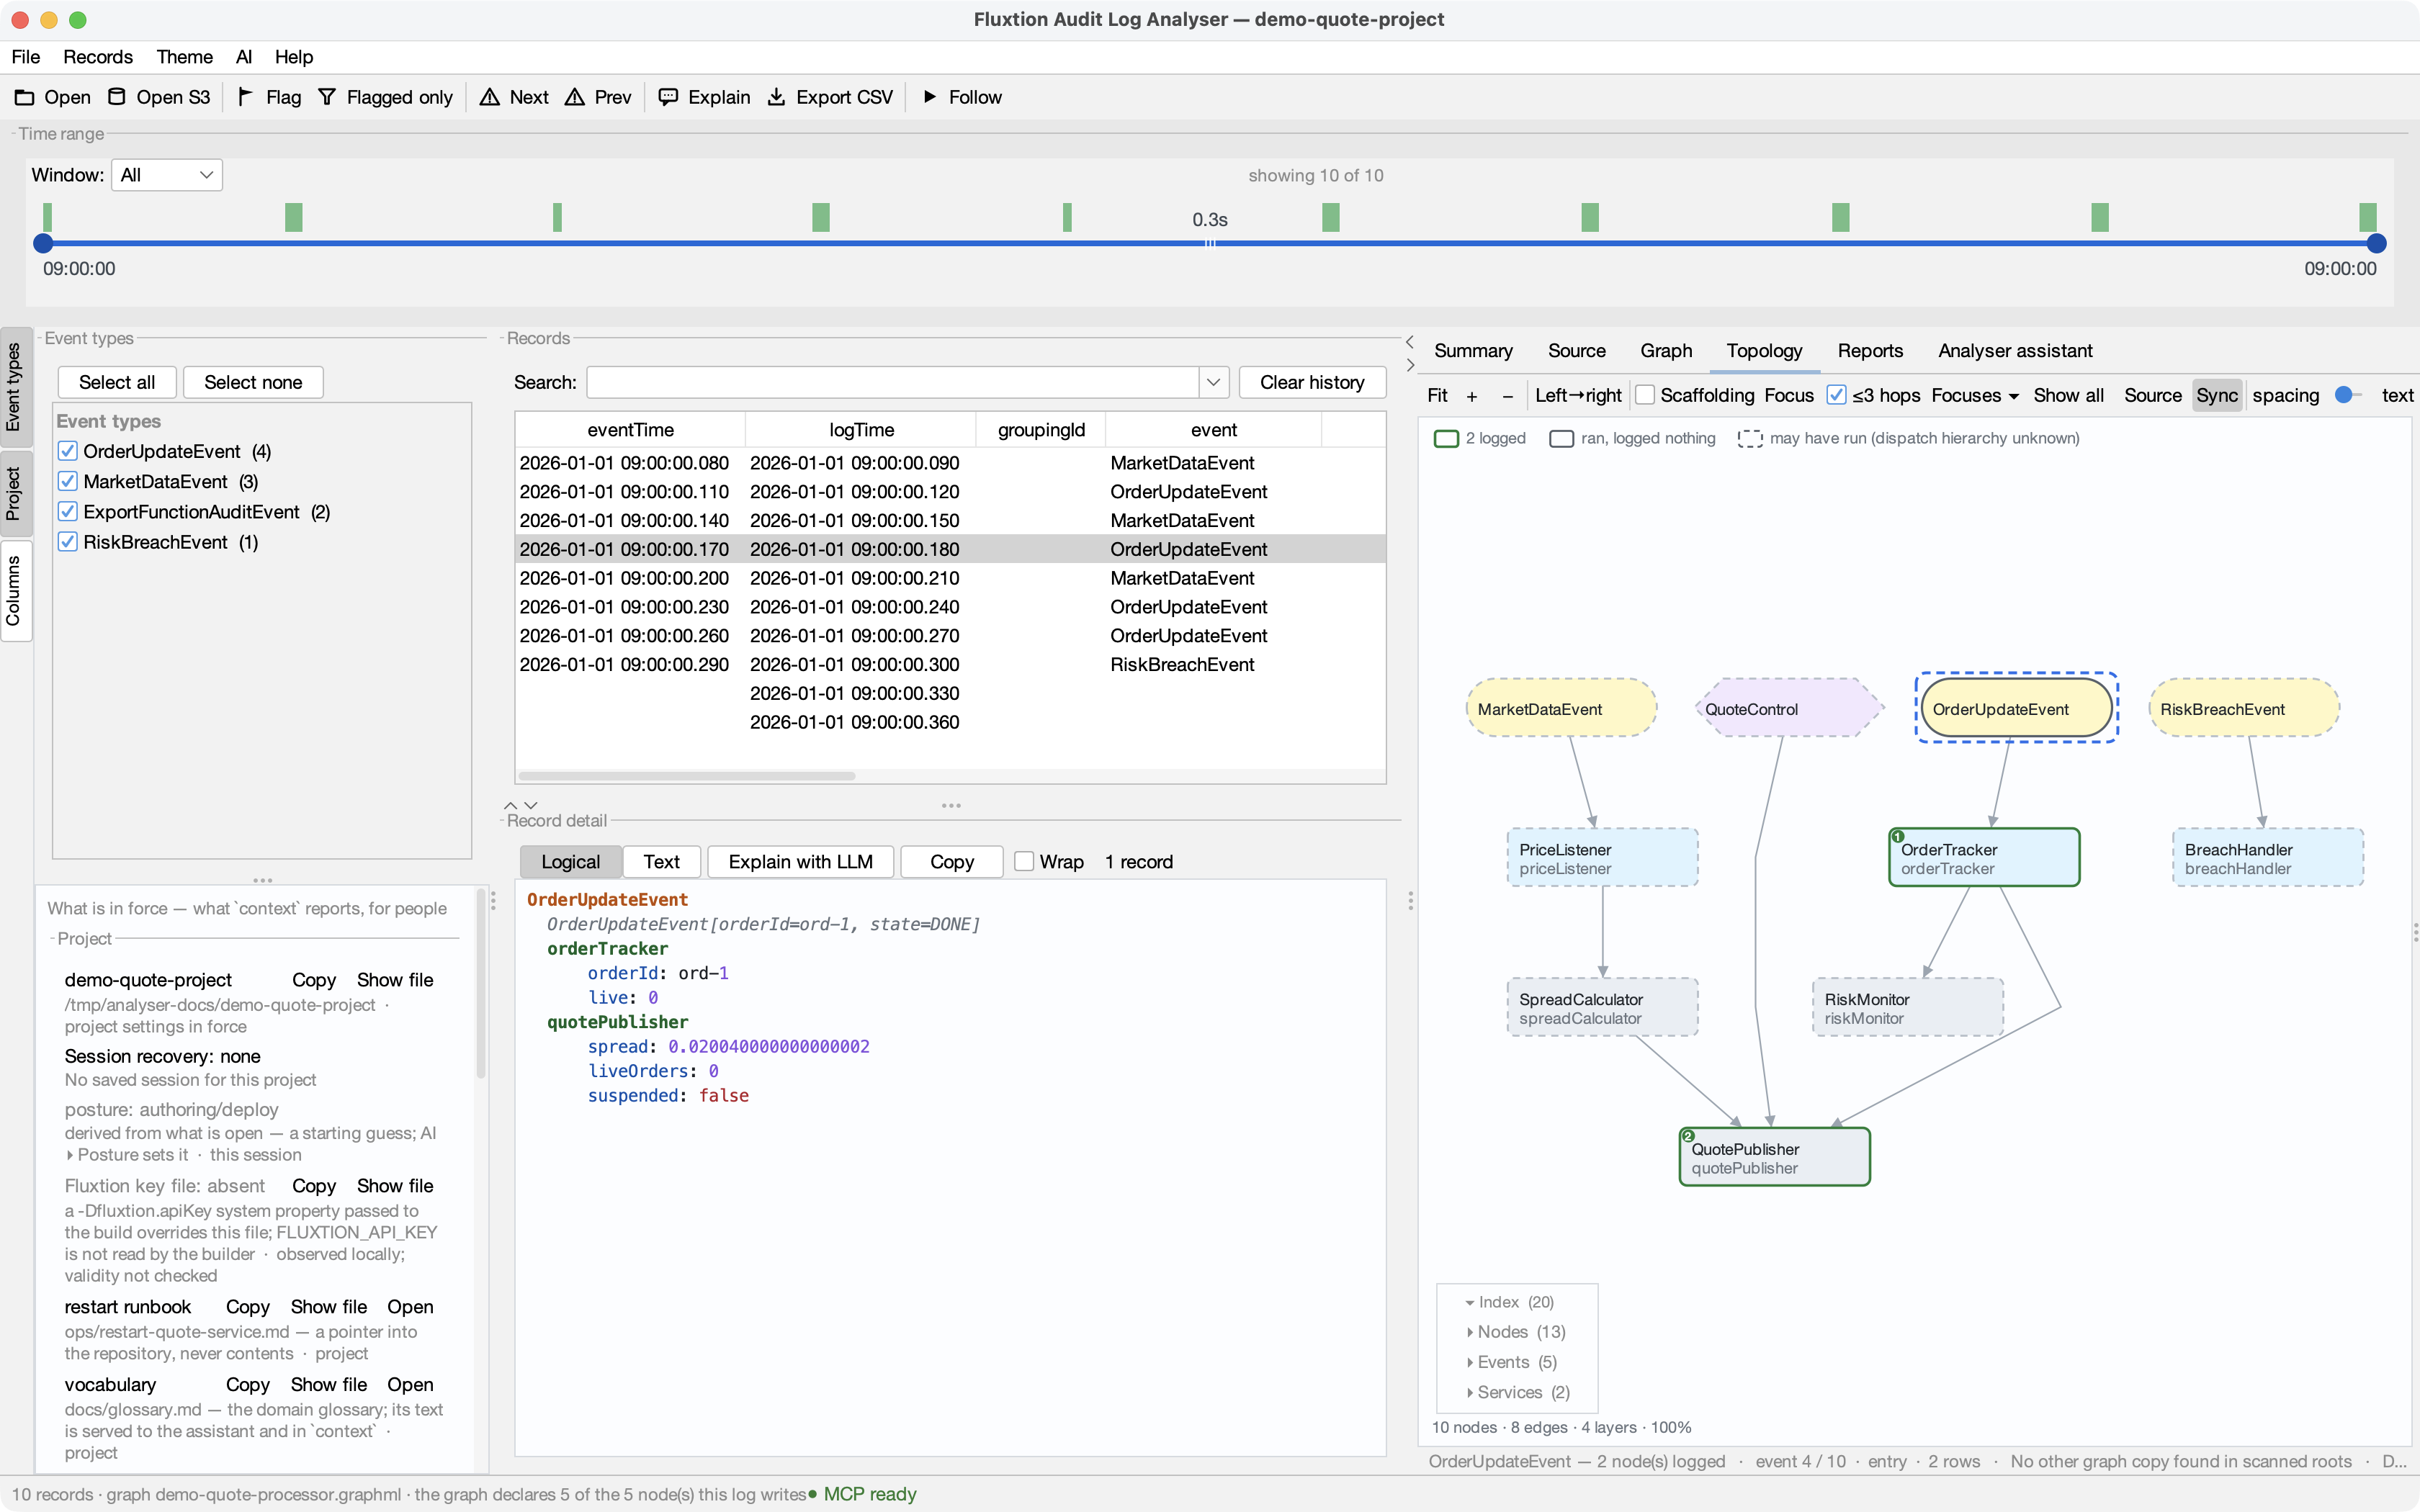This screenshot has height=1512, width=2420.
Task: Uncheck MarketDataEvent event type
Action: (x=68, y=482)
